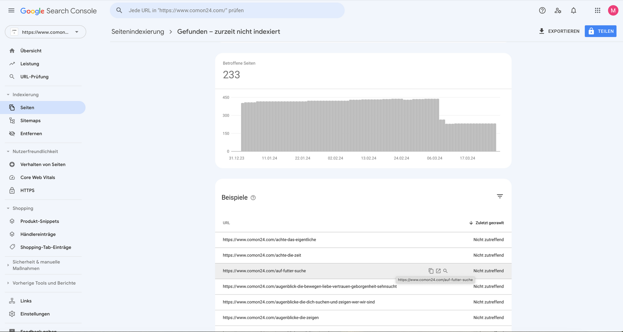Screen dimensions: 623x332
Task: Select the achte-die-zeit URL row
Action: tap(363, 255)
